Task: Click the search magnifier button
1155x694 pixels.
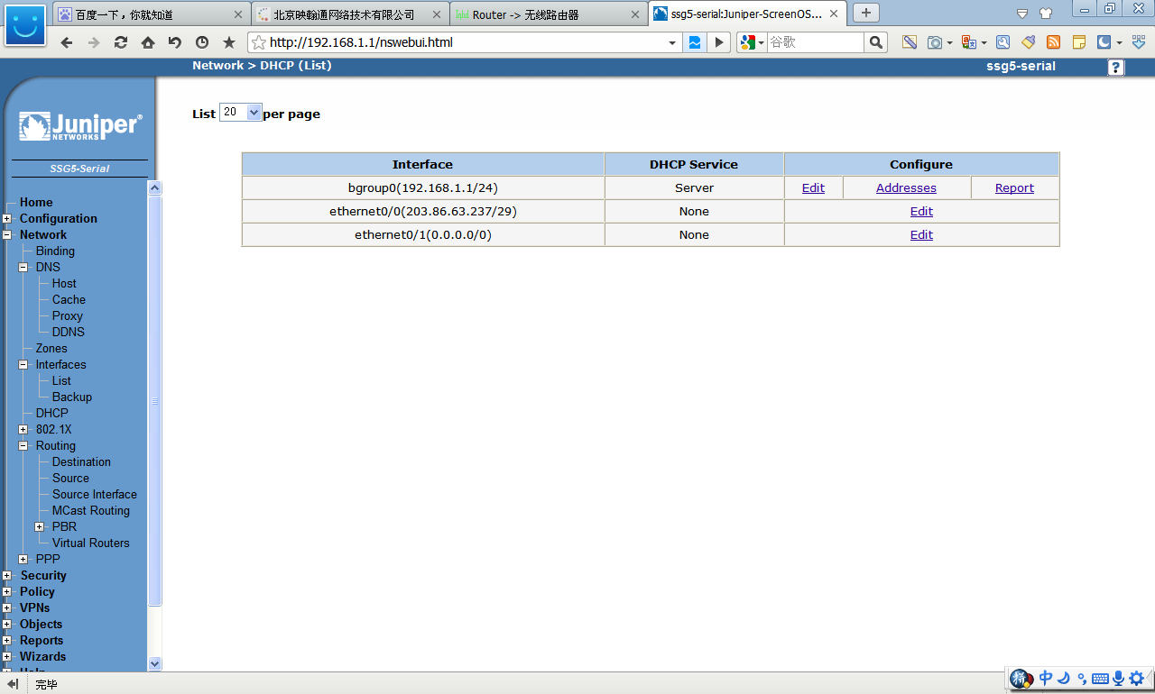Action: tap(875, 42)
